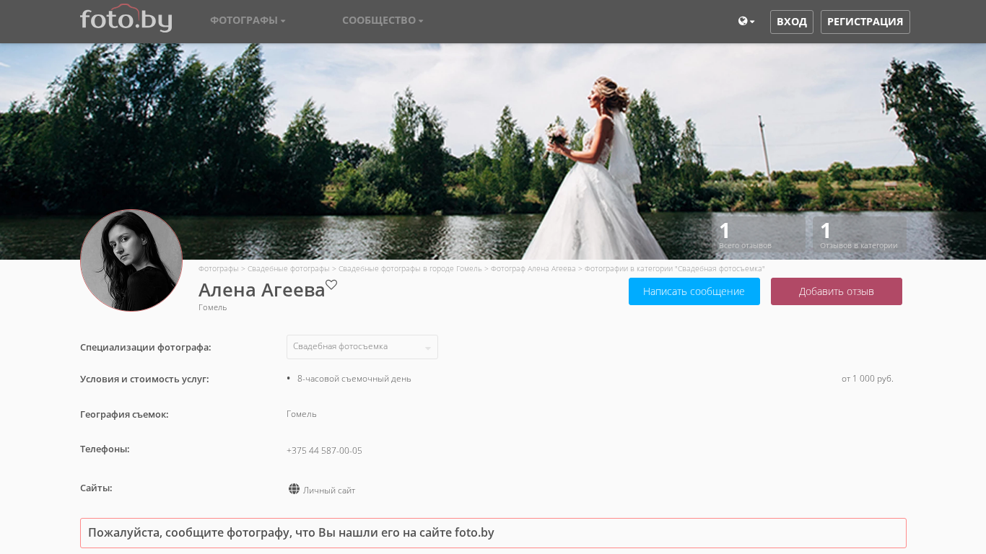Click the globe icon beside Личный сайт
This screenshot has width=986, height=554.
click(294, 489)
